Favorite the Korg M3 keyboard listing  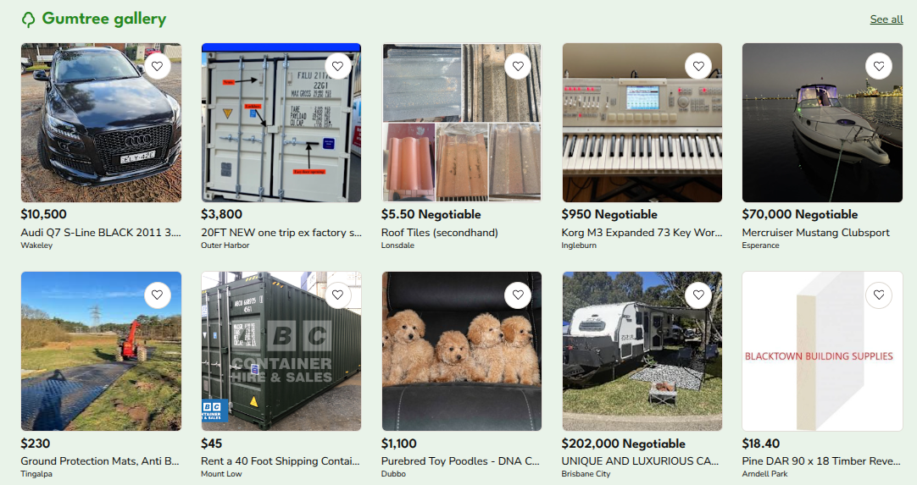click(698, 66)
